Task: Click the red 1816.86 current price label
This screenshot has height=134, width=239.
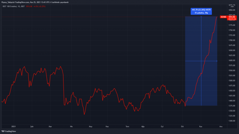Action: (232, 17)
